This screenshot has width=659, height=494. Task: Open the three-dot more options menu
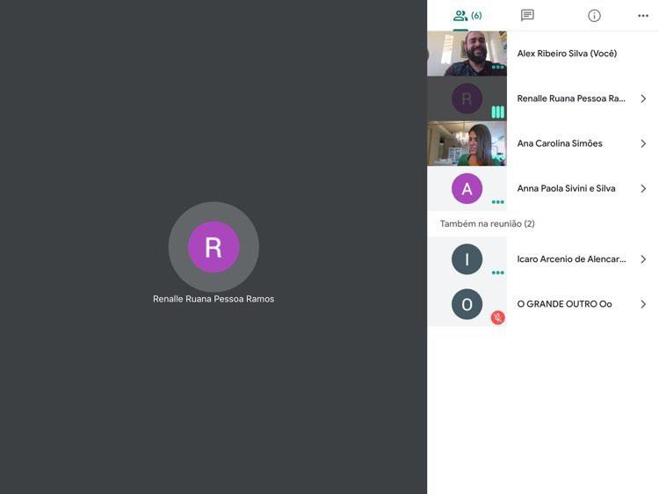point(643,16)
